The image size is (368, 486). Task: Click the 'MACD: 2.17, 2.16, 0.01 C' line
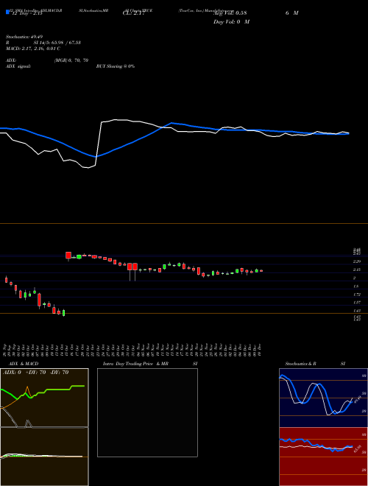33,49
